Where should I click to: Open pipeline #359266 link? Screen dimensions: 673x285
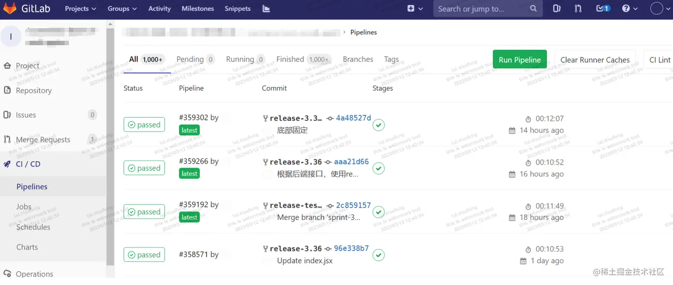(193, 161)
